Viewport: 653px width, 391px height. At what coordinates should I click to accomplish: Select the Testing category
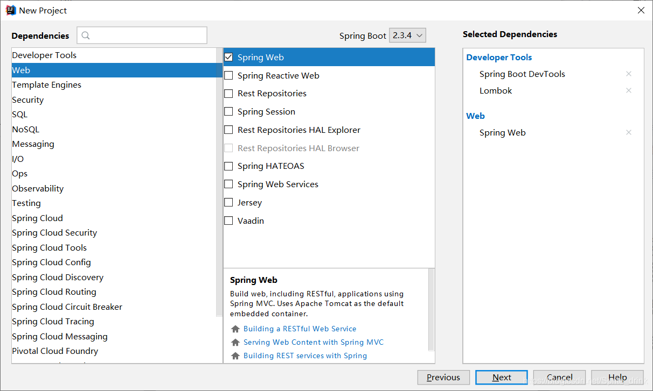point(114,203)
